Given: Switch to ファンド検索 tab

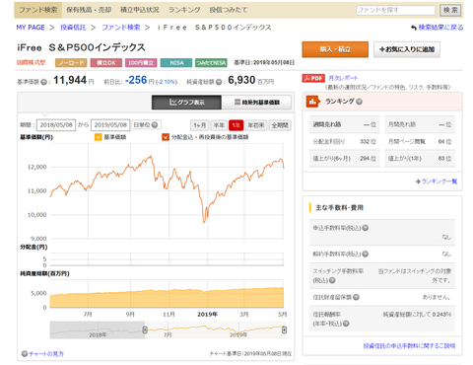Looking at the screenshot, I should (37, 10).
